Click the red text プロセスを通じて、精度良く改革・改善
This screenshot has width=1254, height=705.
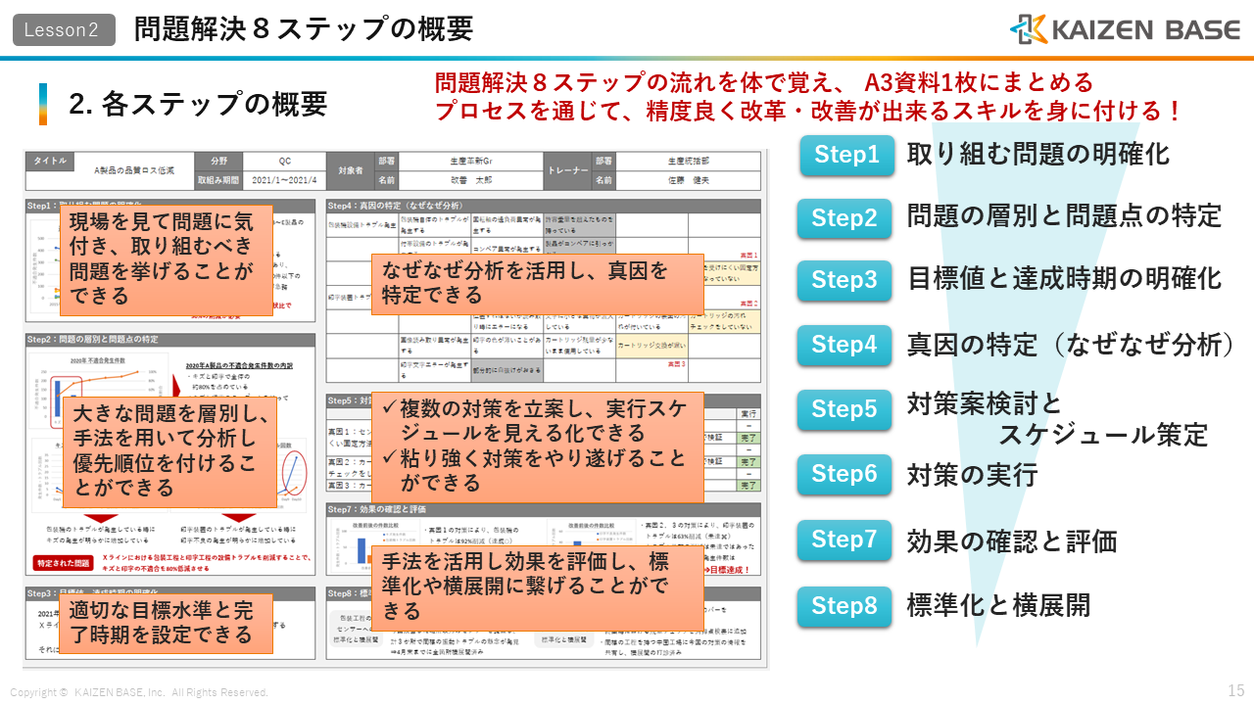click(808, 111)
